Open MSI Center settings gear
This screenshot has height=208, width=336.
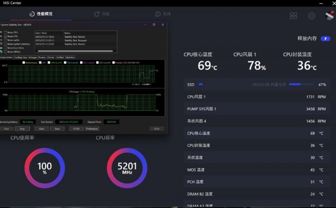(x=312, y=15)
